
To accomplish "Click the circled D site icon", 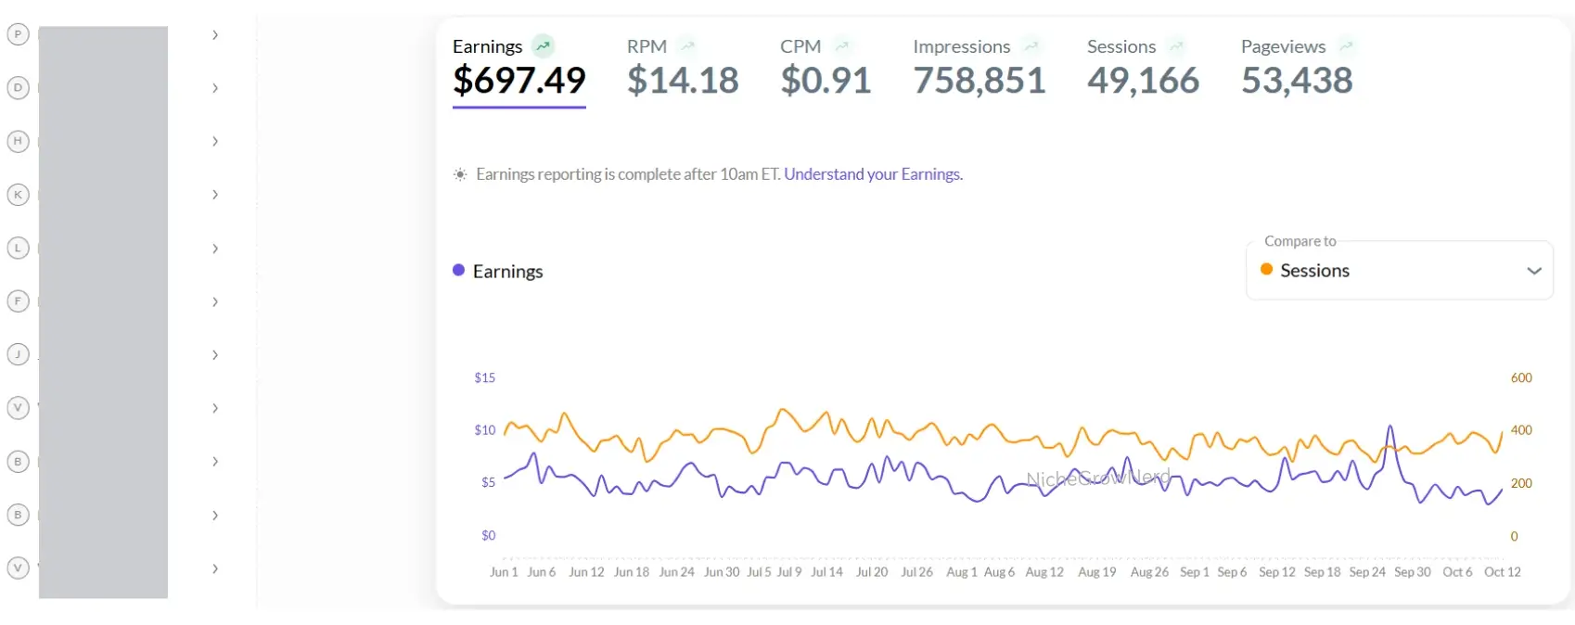I will [x=18, y=88].
